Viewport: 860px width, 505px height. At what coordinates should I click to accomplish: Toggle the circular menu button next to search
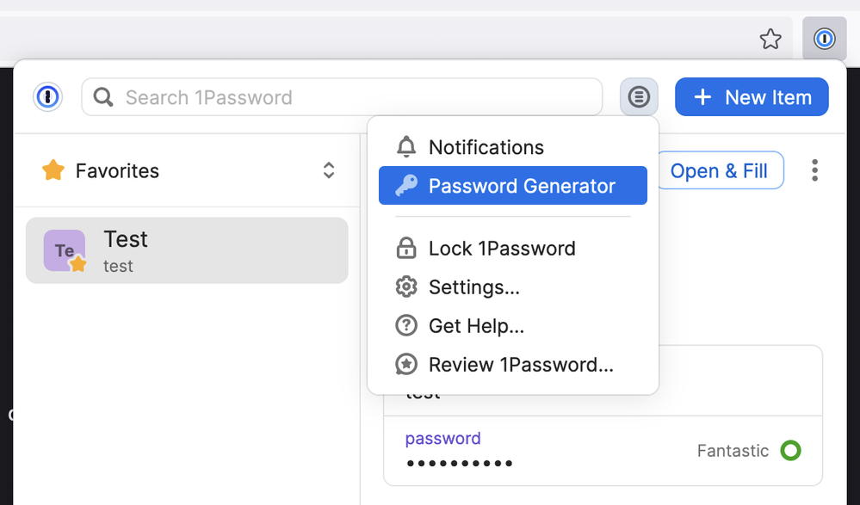(639, 97)
